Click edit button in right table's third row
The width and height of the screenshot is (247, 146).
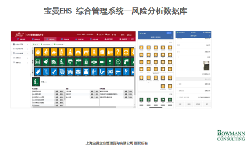tap(126, 97)
